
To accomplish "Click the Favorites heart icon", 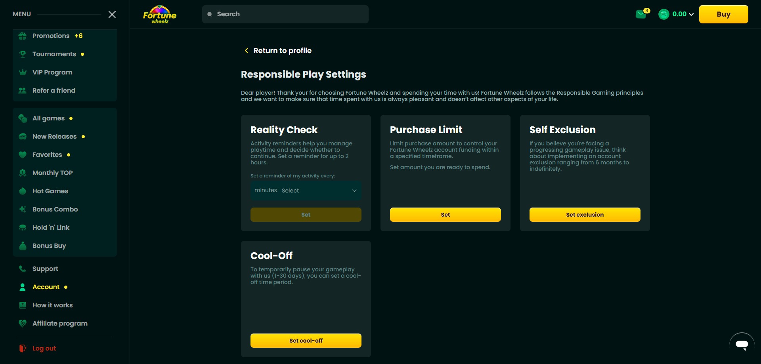I will click(x=23, y=155).
